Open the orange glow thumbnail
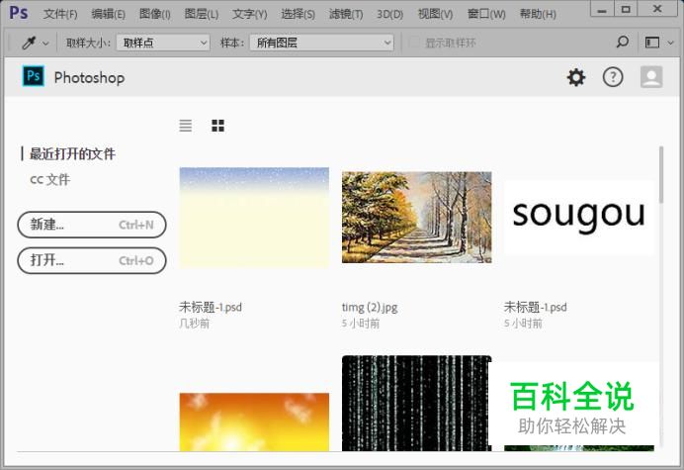The width and height of the screenshot is (684, 470). click(x=254, y=422)
